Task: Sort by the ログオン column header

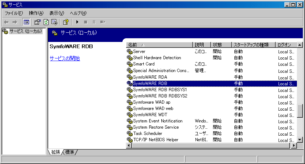Action: [286, 45]
